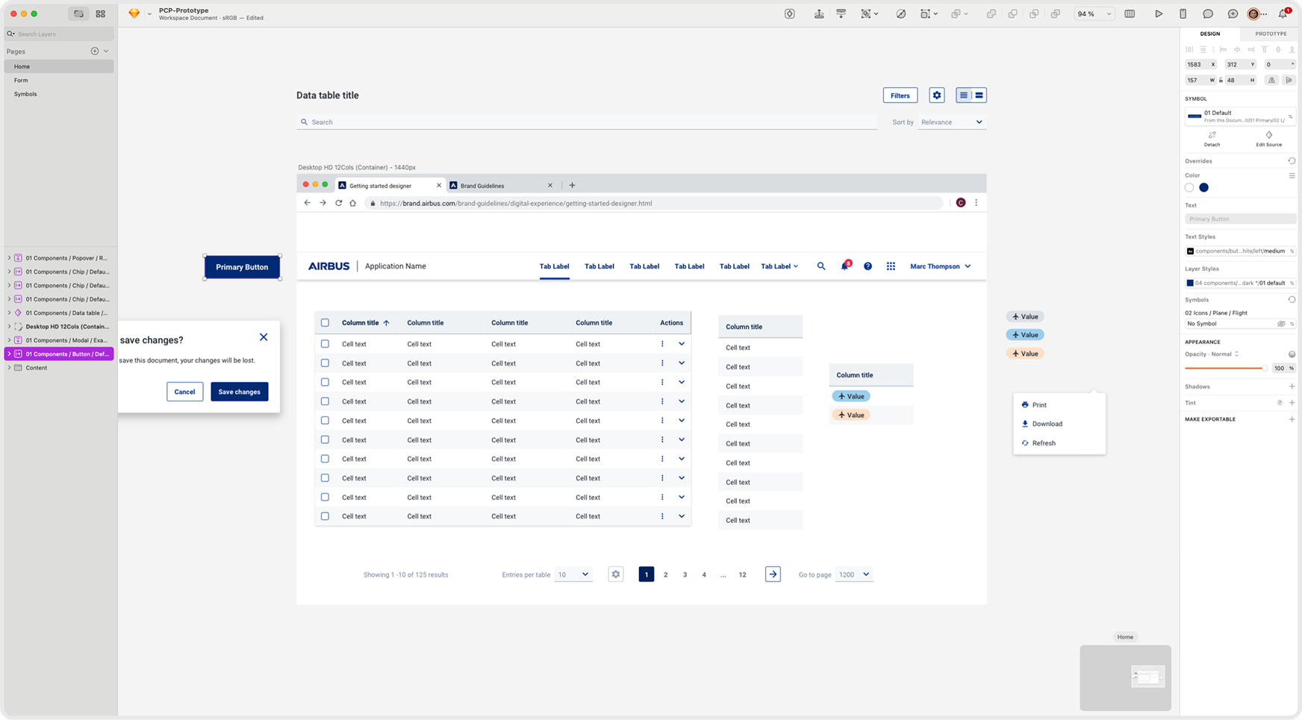Flip the selected button horizontally

click(1271, 80)
